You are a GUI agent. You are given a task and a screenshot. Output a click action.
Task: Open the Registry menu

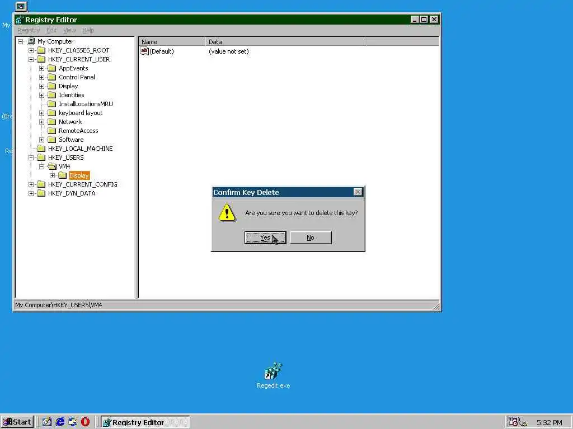29,30
